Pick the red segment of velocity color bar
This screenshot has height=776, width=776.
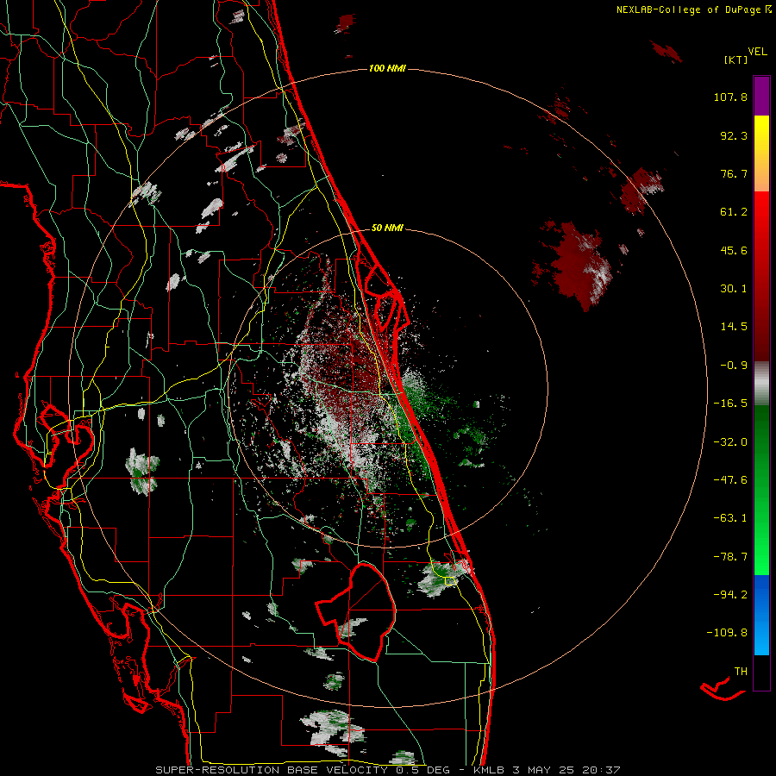[761, 276]
